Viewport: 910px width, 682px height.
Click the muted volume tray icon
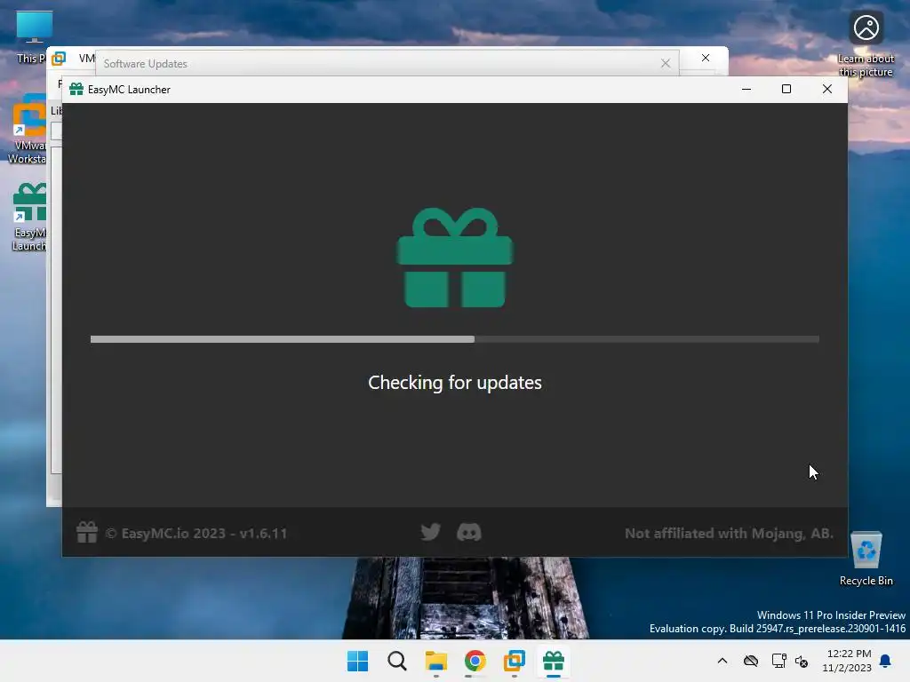click(802, 661)
